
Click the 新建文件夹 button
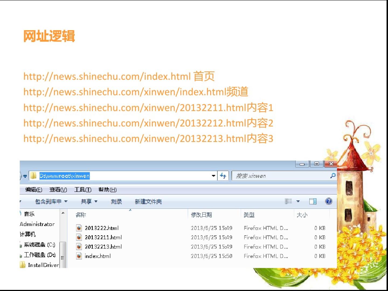(148, 202)
